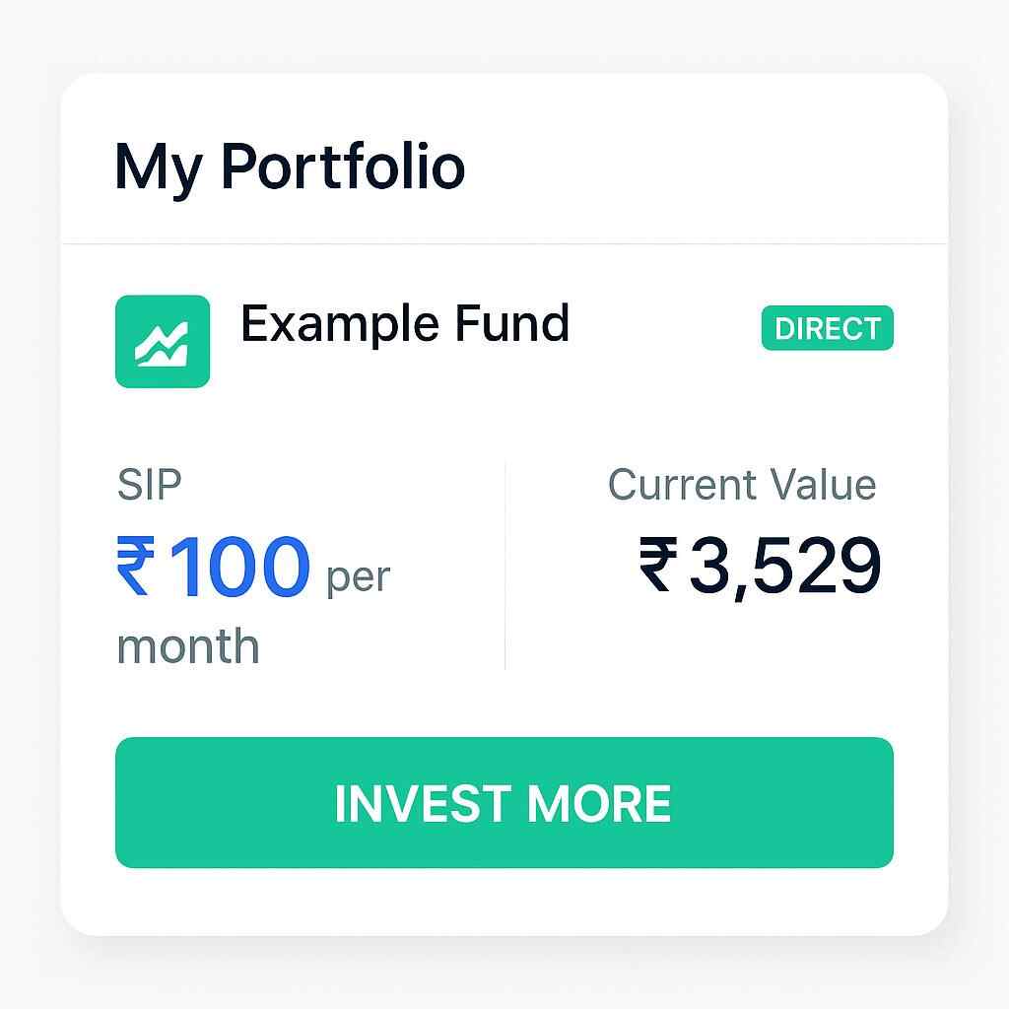Click the rupee symbol beside 100

[x=137, y=568]
